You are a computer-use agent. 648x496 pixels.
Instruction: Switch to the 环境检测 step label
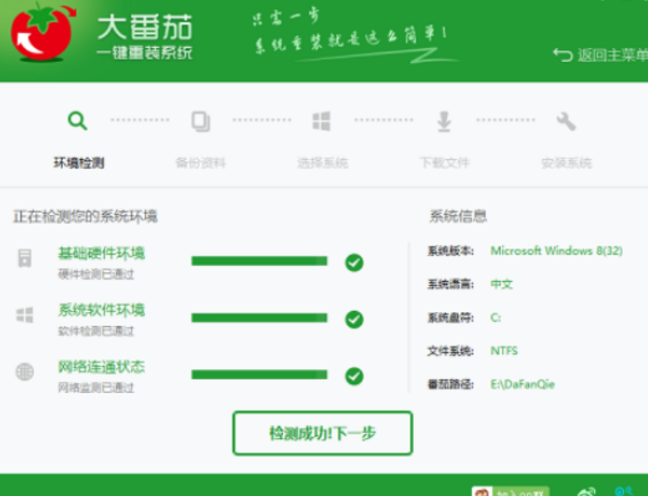(x=78, y=163)
